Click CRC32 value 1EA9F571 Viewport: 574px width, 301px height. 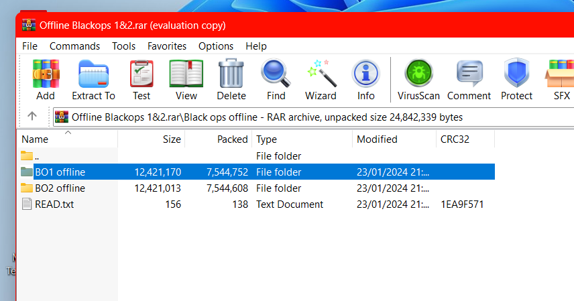tap(462, 204)
